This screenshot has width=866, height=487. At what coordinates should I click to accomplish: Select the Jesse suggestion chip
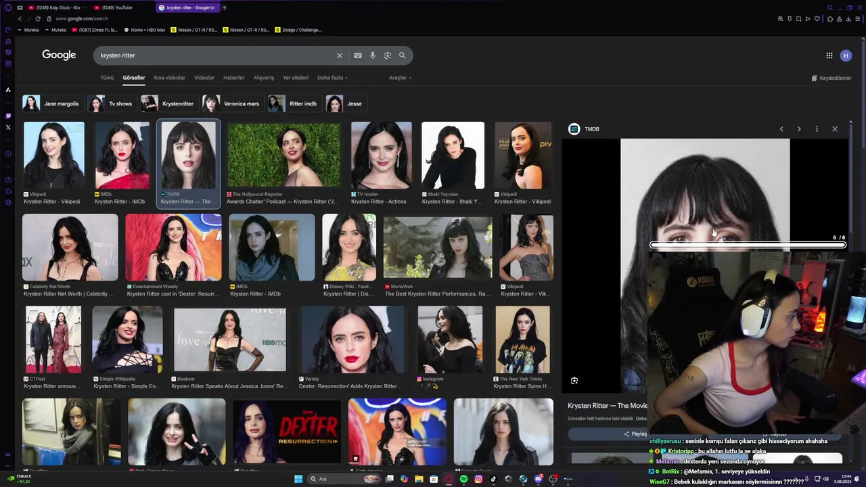(x=346, y=103)
